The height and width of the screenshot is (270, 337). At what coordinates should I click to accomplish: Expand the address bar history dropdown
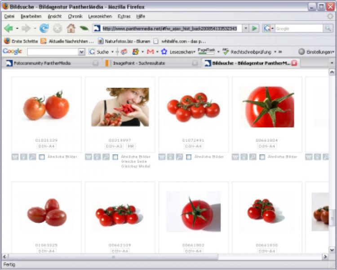(x=245, y=28)
